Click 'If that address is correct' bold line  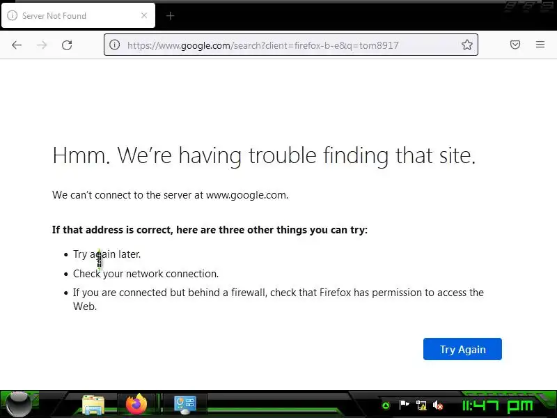pos(210,230)
